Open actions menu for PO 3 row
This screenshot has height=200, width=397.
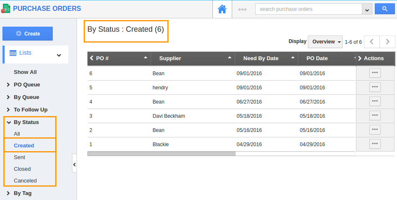[374, 115]
